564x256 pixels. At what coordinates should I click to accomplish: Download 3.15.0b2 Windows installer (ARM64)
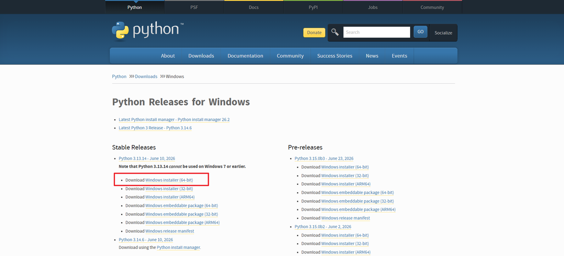point(346,252)
